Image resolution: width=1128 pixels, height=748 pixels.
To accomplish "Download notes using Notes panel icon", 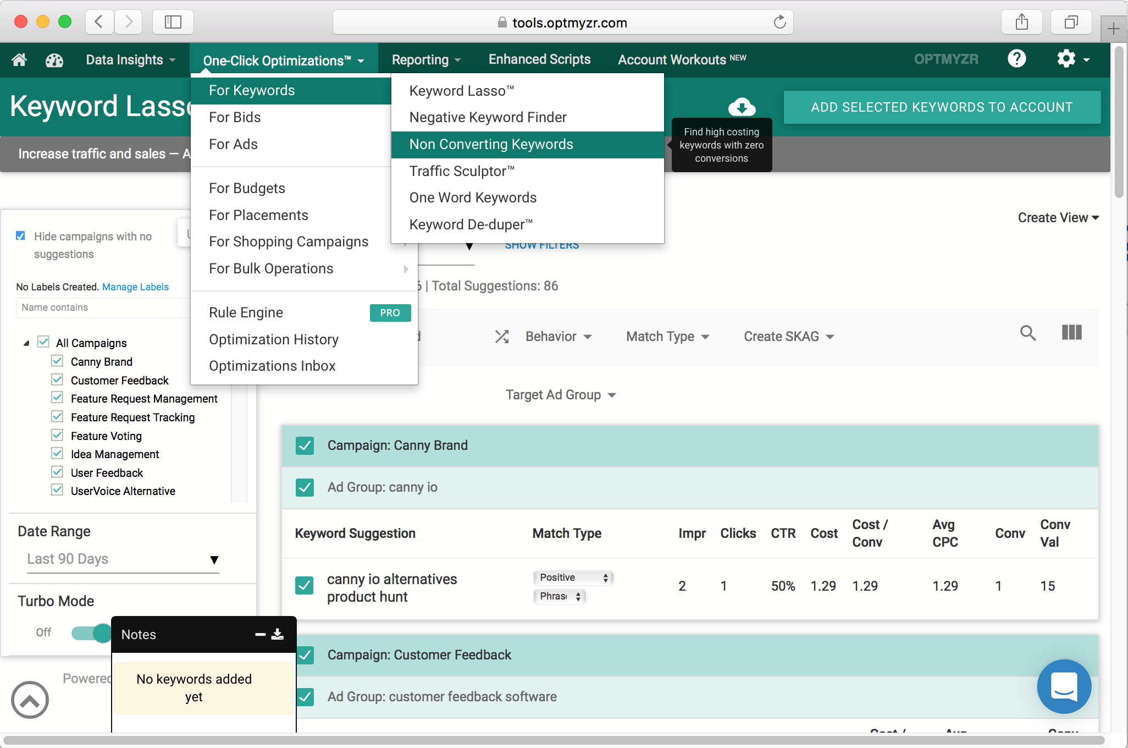I will pos(278,634).
